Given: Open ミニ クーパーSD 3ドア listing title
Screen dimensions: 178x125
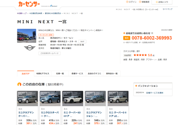Looking at the screenshot, I should [x=72, y=114].
